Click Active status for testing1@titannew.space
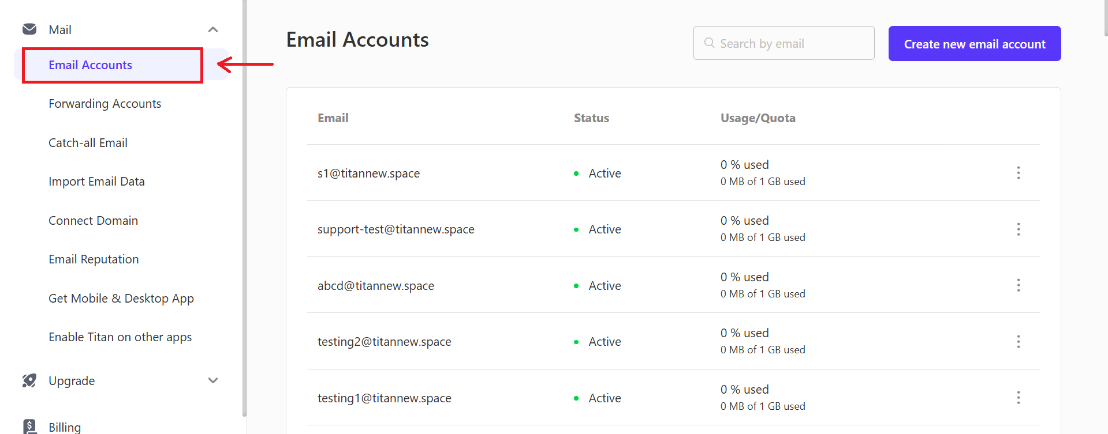 tap(605, 398)
